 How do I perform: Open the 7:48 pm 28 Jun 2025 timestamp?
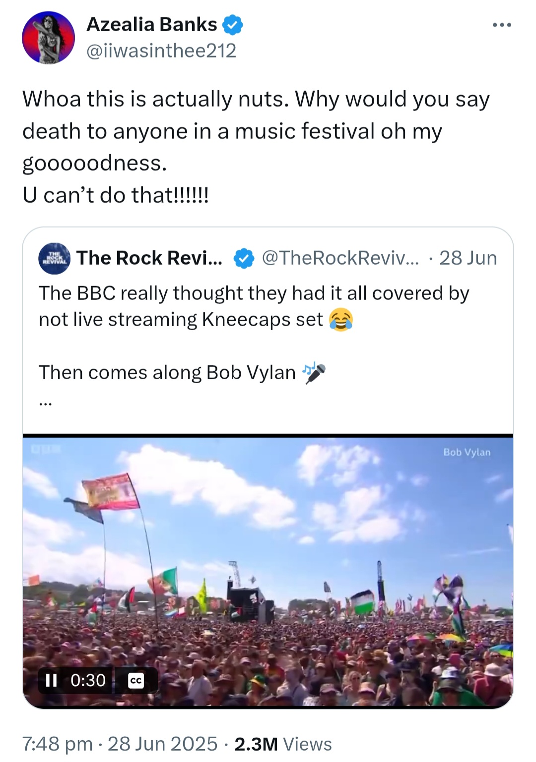point(120,744)
